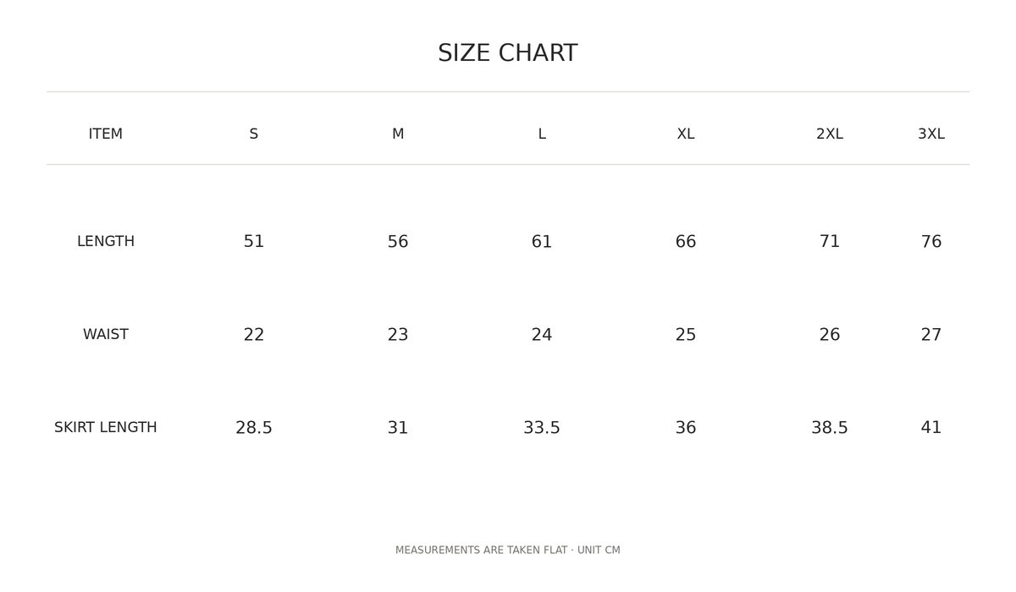
Task: Click length value 51 for size S
Action: coord(254,242)
